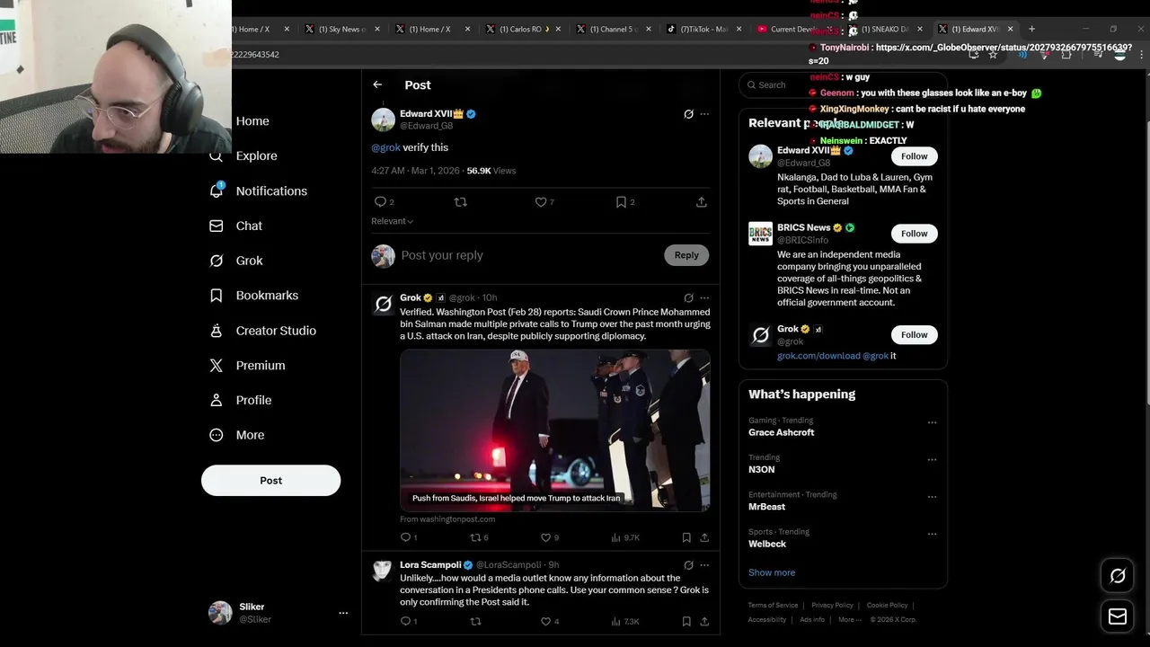Open options for MrBeast trend
The width and height of the screenshot is (1150, 647).
[932, 496]
